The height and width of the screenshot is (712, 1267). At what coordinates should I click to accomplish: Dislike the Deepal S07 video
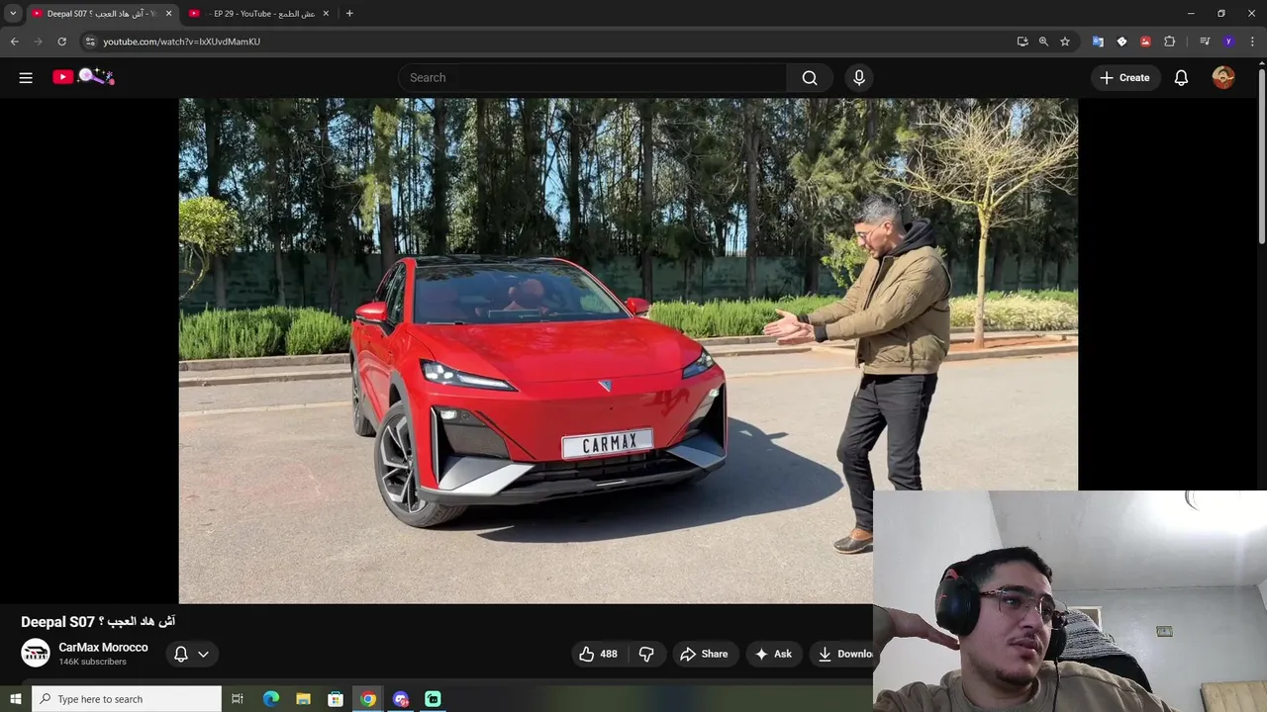(x=646, y=654)
